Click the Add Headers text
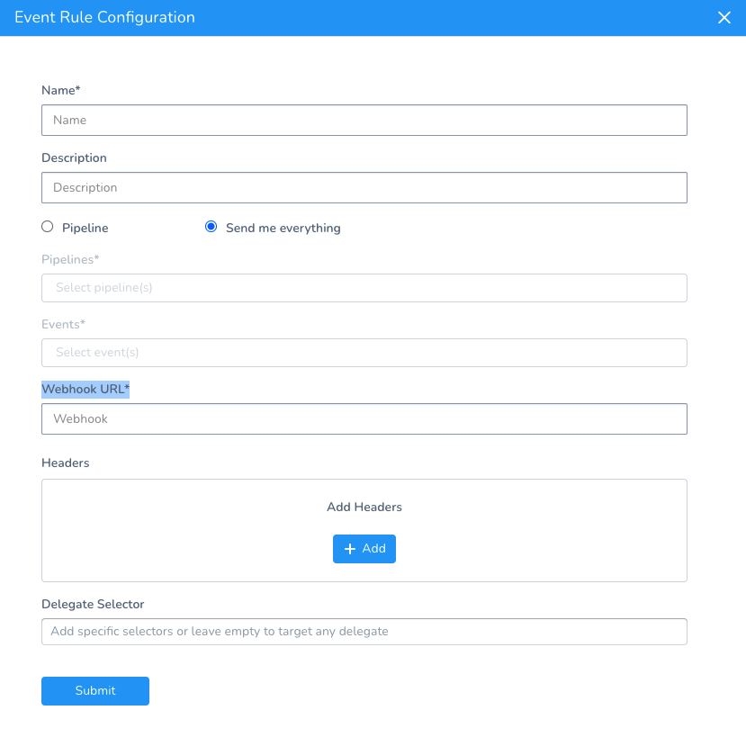 point(364,508)
